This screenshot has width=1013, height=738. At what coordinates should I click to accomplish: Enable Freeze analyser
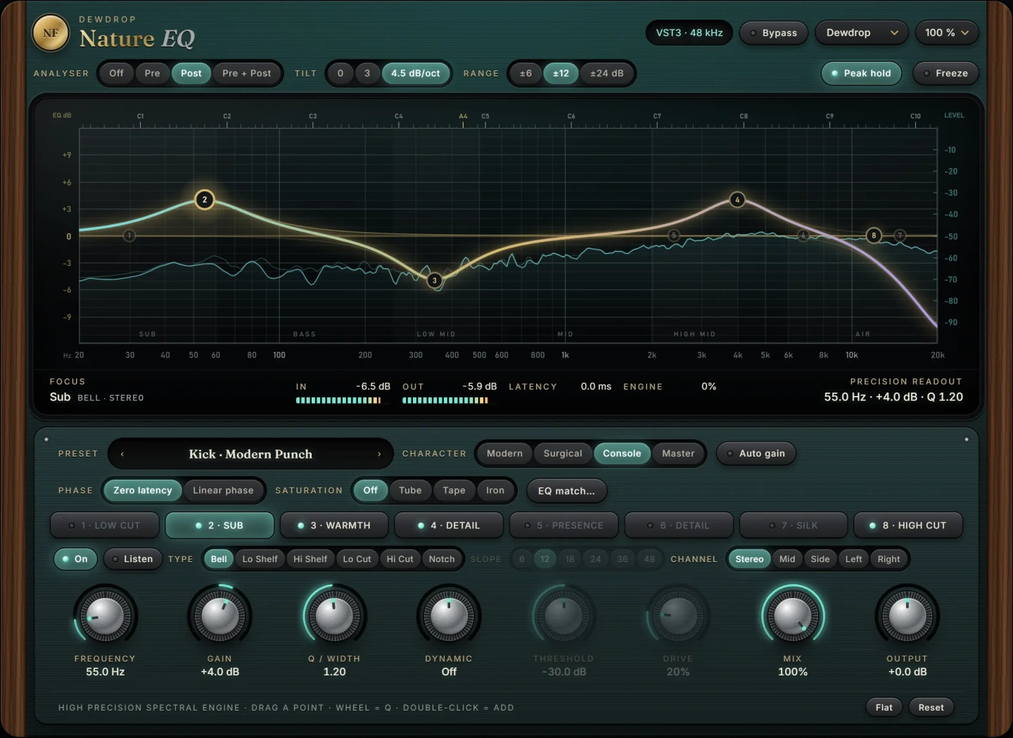[x=945, y=73]
